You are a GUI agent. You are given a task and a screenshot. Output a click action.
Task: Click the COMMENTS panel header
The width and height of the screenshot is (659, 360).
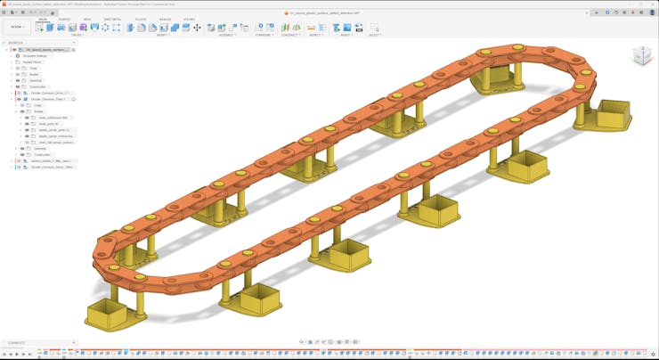16,342
